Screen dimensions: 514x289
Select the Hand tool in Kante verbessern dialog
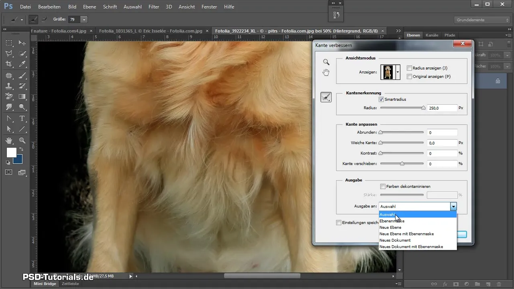(x=326, y=73)
